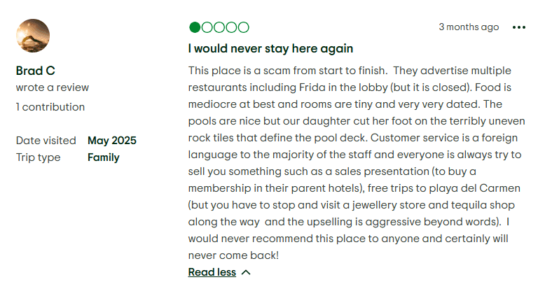This screenshot has height=289, width=545.
Task: Select the 'Family' trip type value
Action: (104, 157)
